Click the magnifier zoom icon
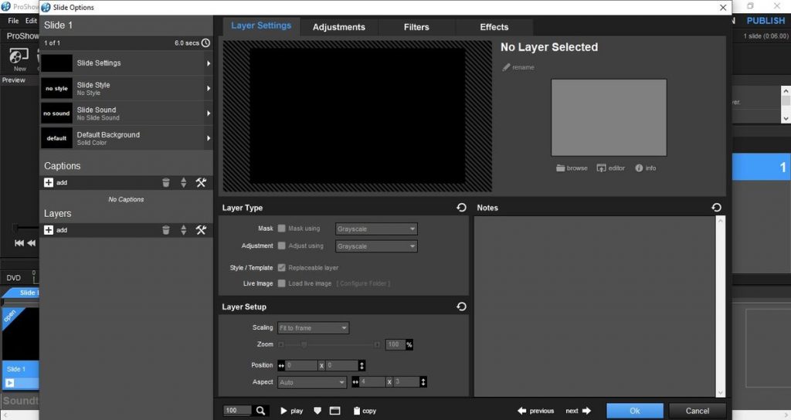791x420 pixels. point(260,411)
